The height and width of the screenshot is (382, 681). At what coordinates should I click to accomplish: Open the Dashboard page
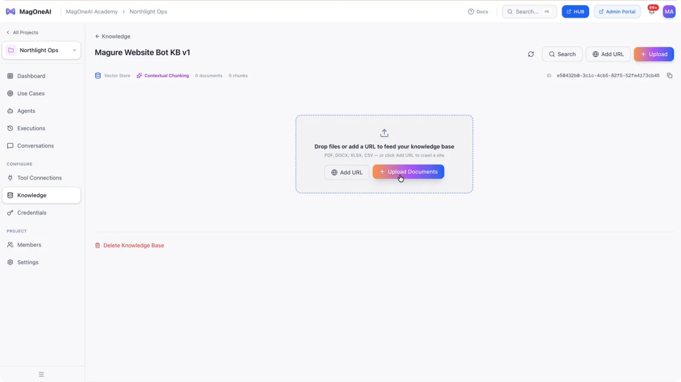tap(41, 76)
